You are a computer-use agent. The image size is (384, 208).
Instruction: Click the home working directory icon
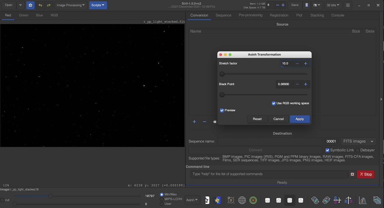pyautogui.click(x=30, y=5)
